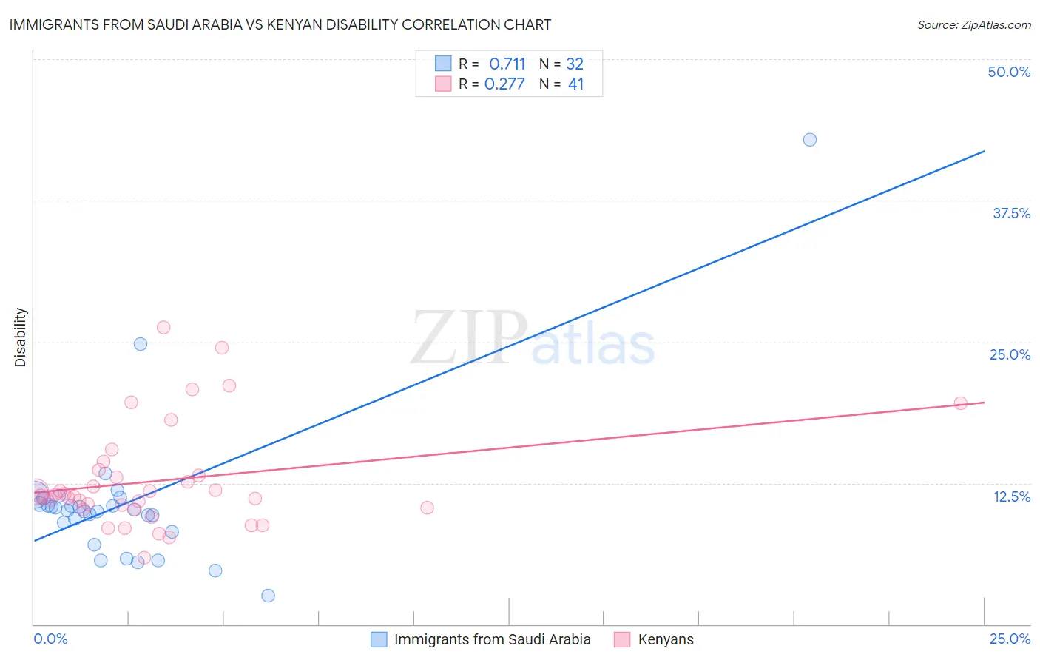Toggle the Kenyans series label
Image resolution: width=1040 pixels, height=660 pixels.
[x=666, y=639]
